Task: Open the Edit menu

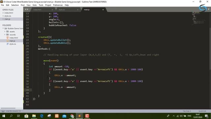Action: tap(8, 5)
